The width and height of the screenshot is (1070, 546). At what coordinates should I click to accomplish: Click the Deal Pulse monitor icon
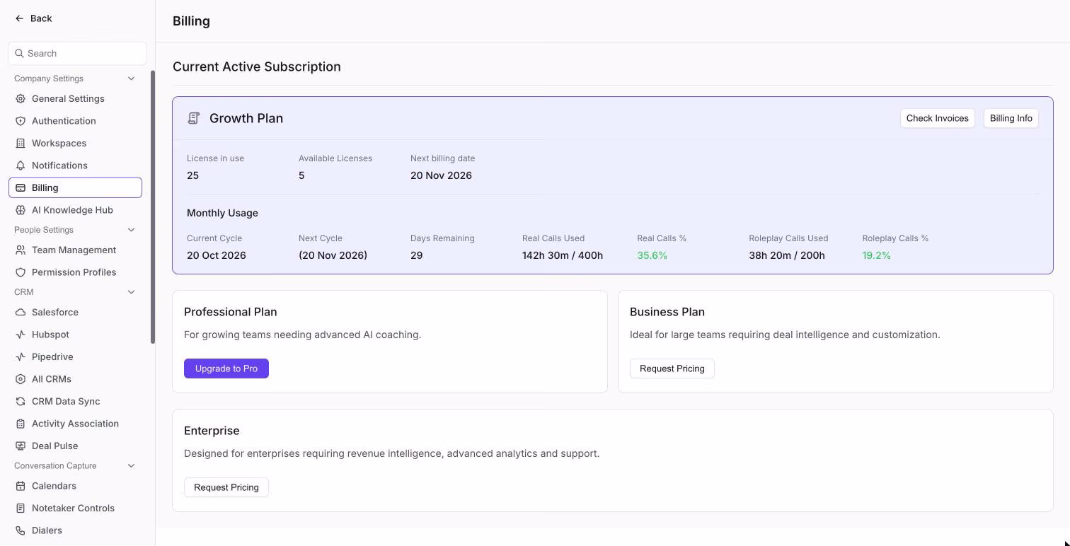[21, 446]
